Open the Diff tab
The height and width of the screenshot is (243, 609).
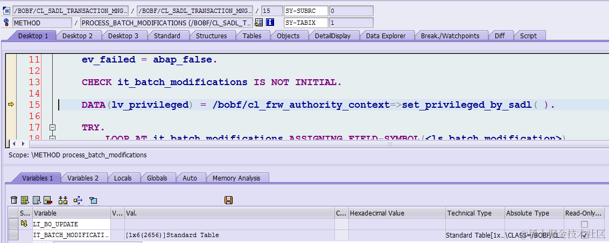(x=500, y=36)
